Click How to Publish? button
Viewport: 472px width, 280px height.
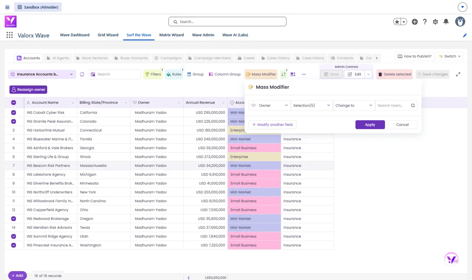(414, 56)
